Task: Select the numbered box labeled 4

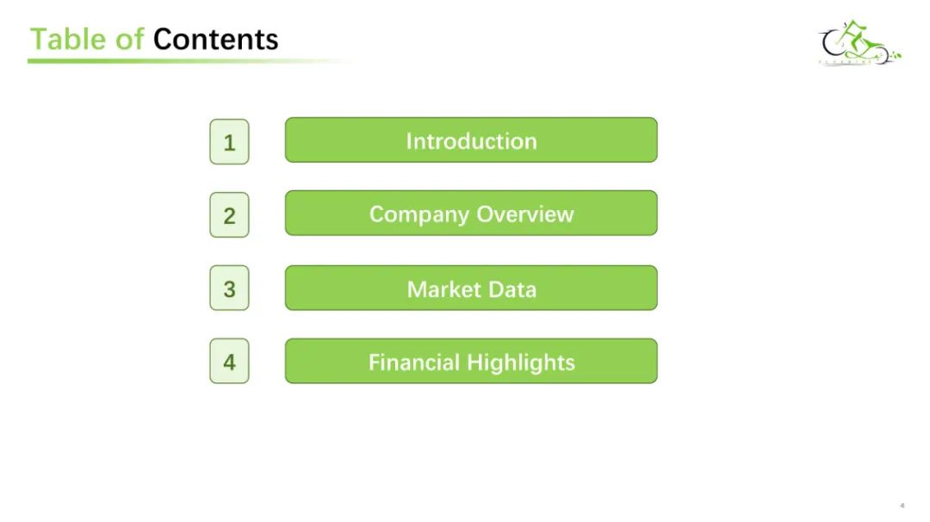Action: [x=229, y=361]
